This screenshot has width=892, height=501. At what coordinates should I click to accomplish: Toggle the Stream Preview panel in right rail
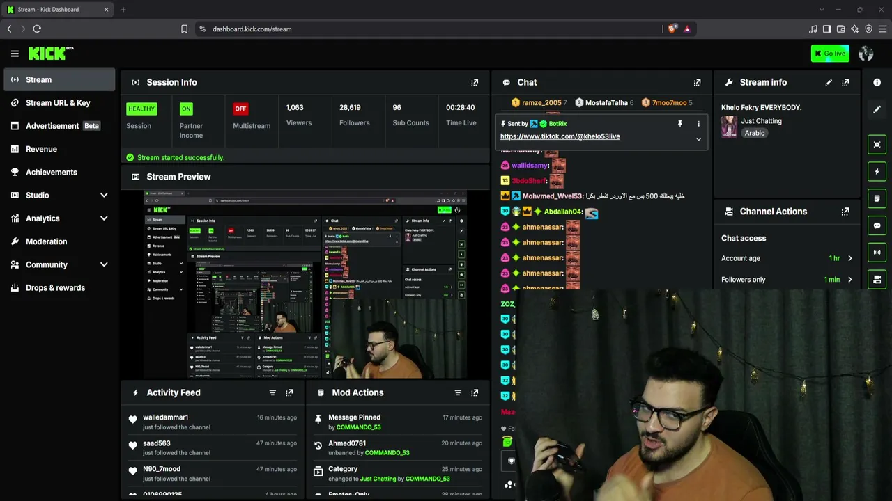[x=877, y=145]
